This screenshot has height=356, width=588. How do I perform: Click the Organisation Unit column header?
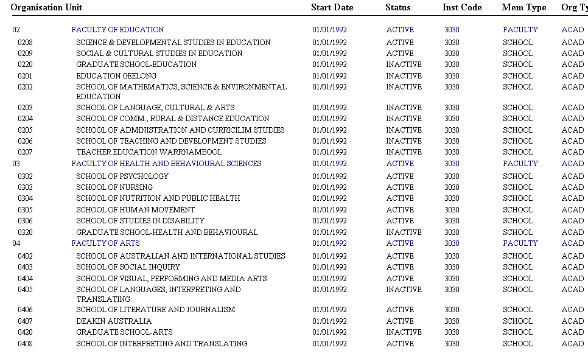(x=46, y=7)
